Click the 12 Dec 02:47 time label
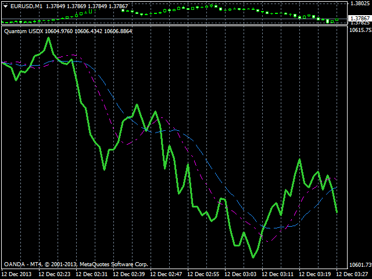The height and width of the screenshot is (279, 372). tap(168, 274)
